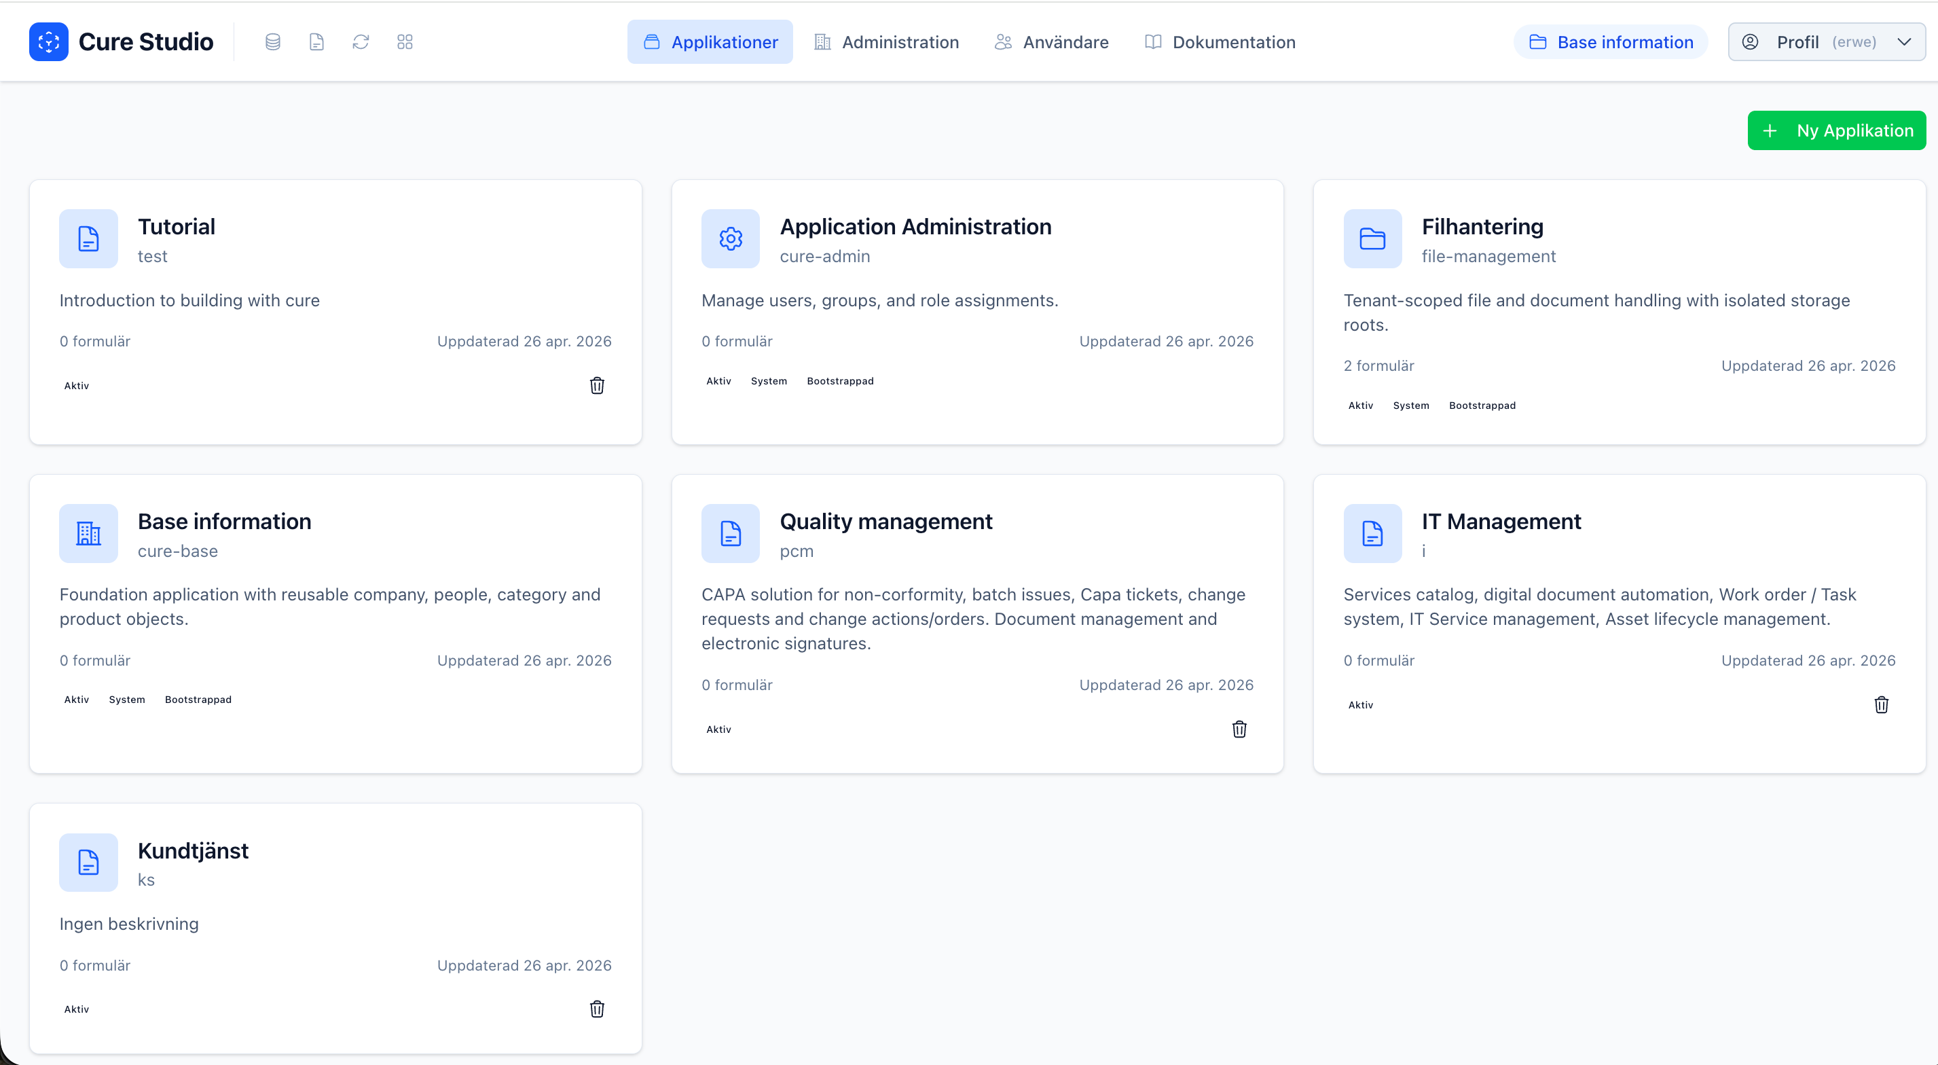Click the Bootstrappad badge on Filhantering card

tap(1482, 405)
